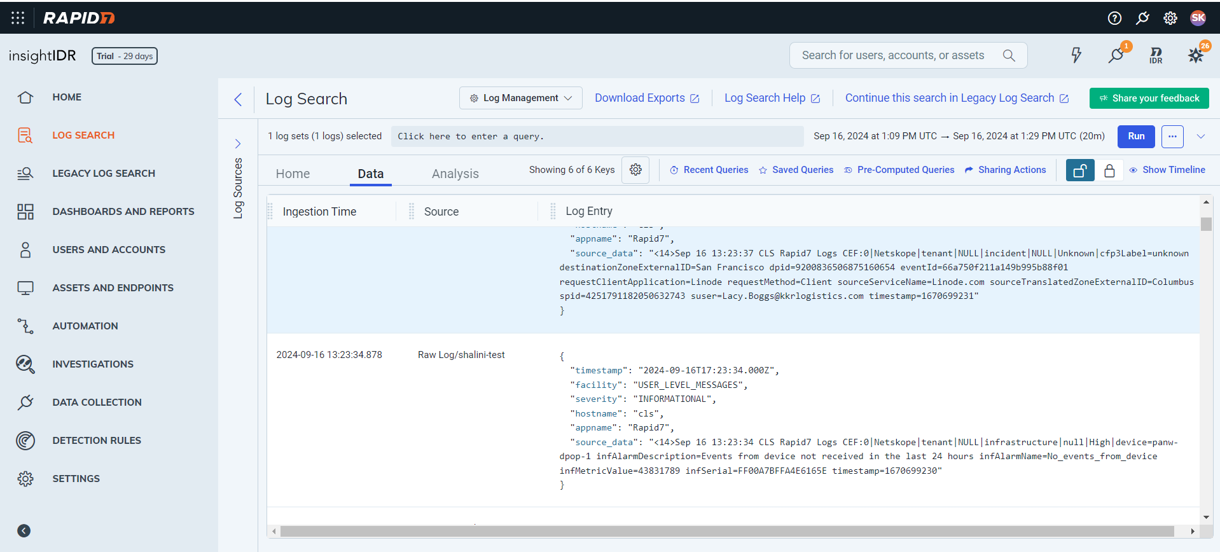Image resolution: width=1220 pixels, height=552 pixels.
Task: Open the top-bar data collection plug icon
Action: (x=1143, y=18)
